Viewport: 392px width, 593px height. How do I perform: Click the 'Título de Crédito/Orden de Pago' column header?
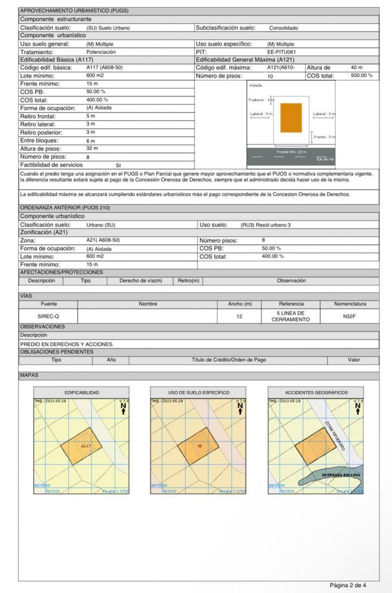pos(229,360)
